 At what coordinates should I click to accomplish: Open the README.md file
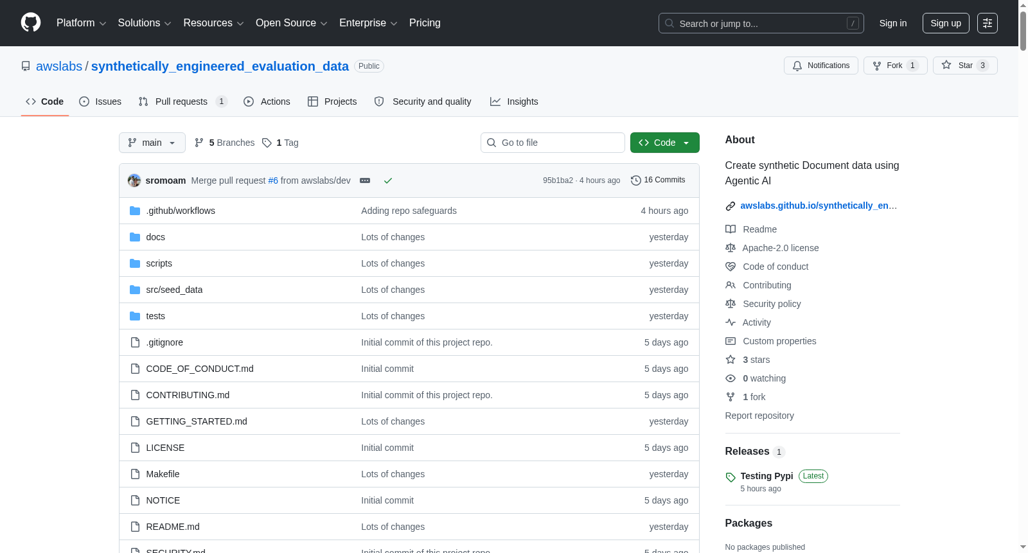173,527
